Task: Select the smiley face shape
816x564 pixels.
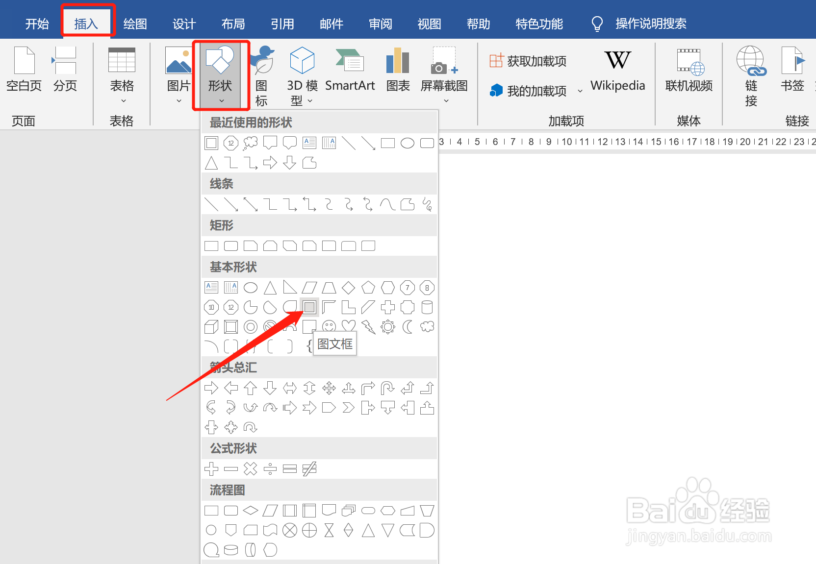Action: pyautogui.click(x=329, y=327)
